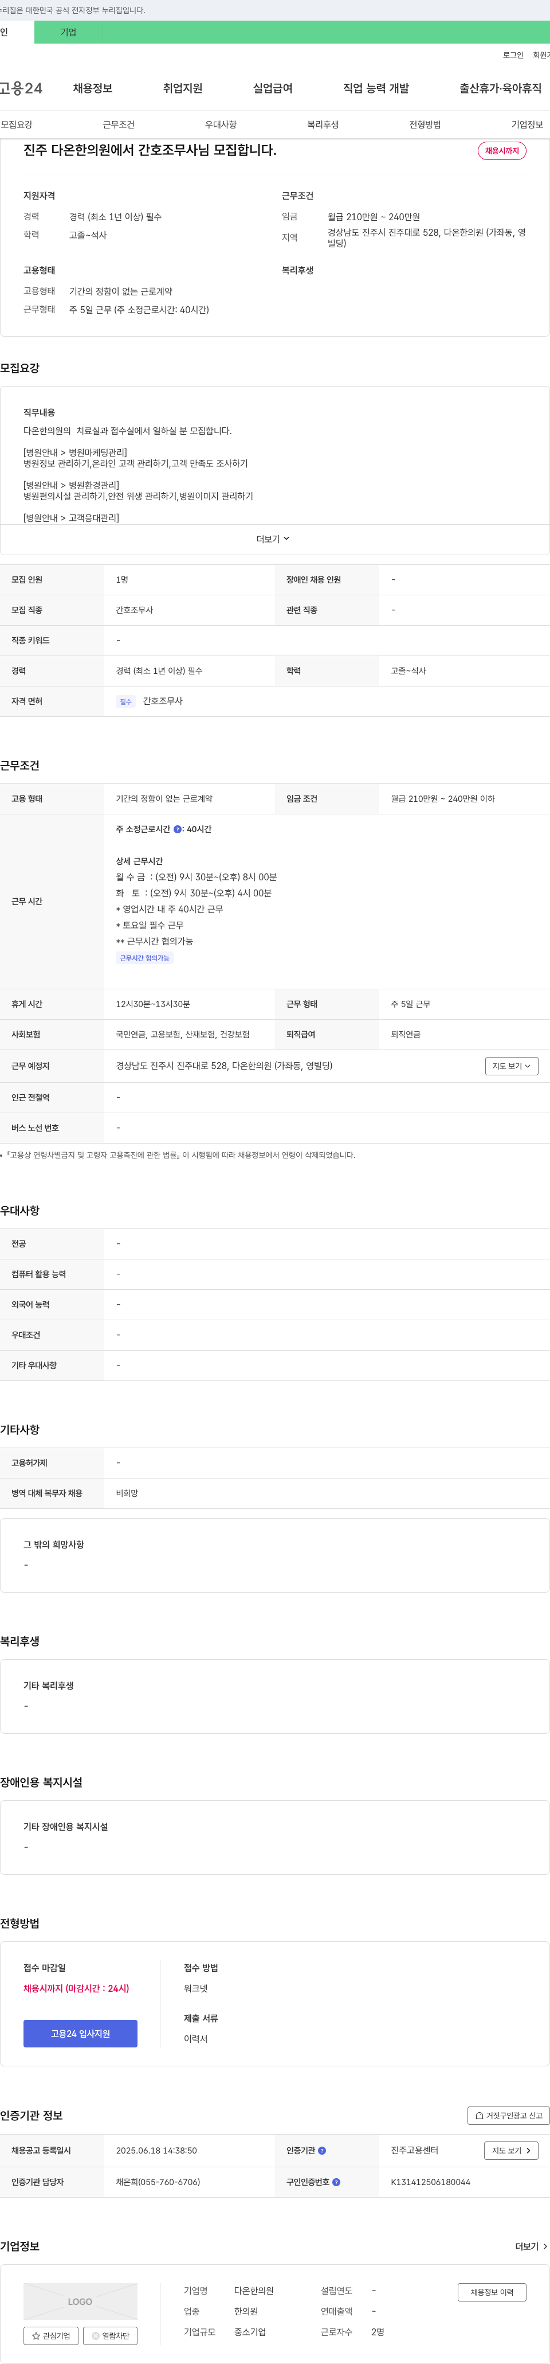550x2364 pixels.
Task: Click the 로그인 link
Action: point(512,55)
